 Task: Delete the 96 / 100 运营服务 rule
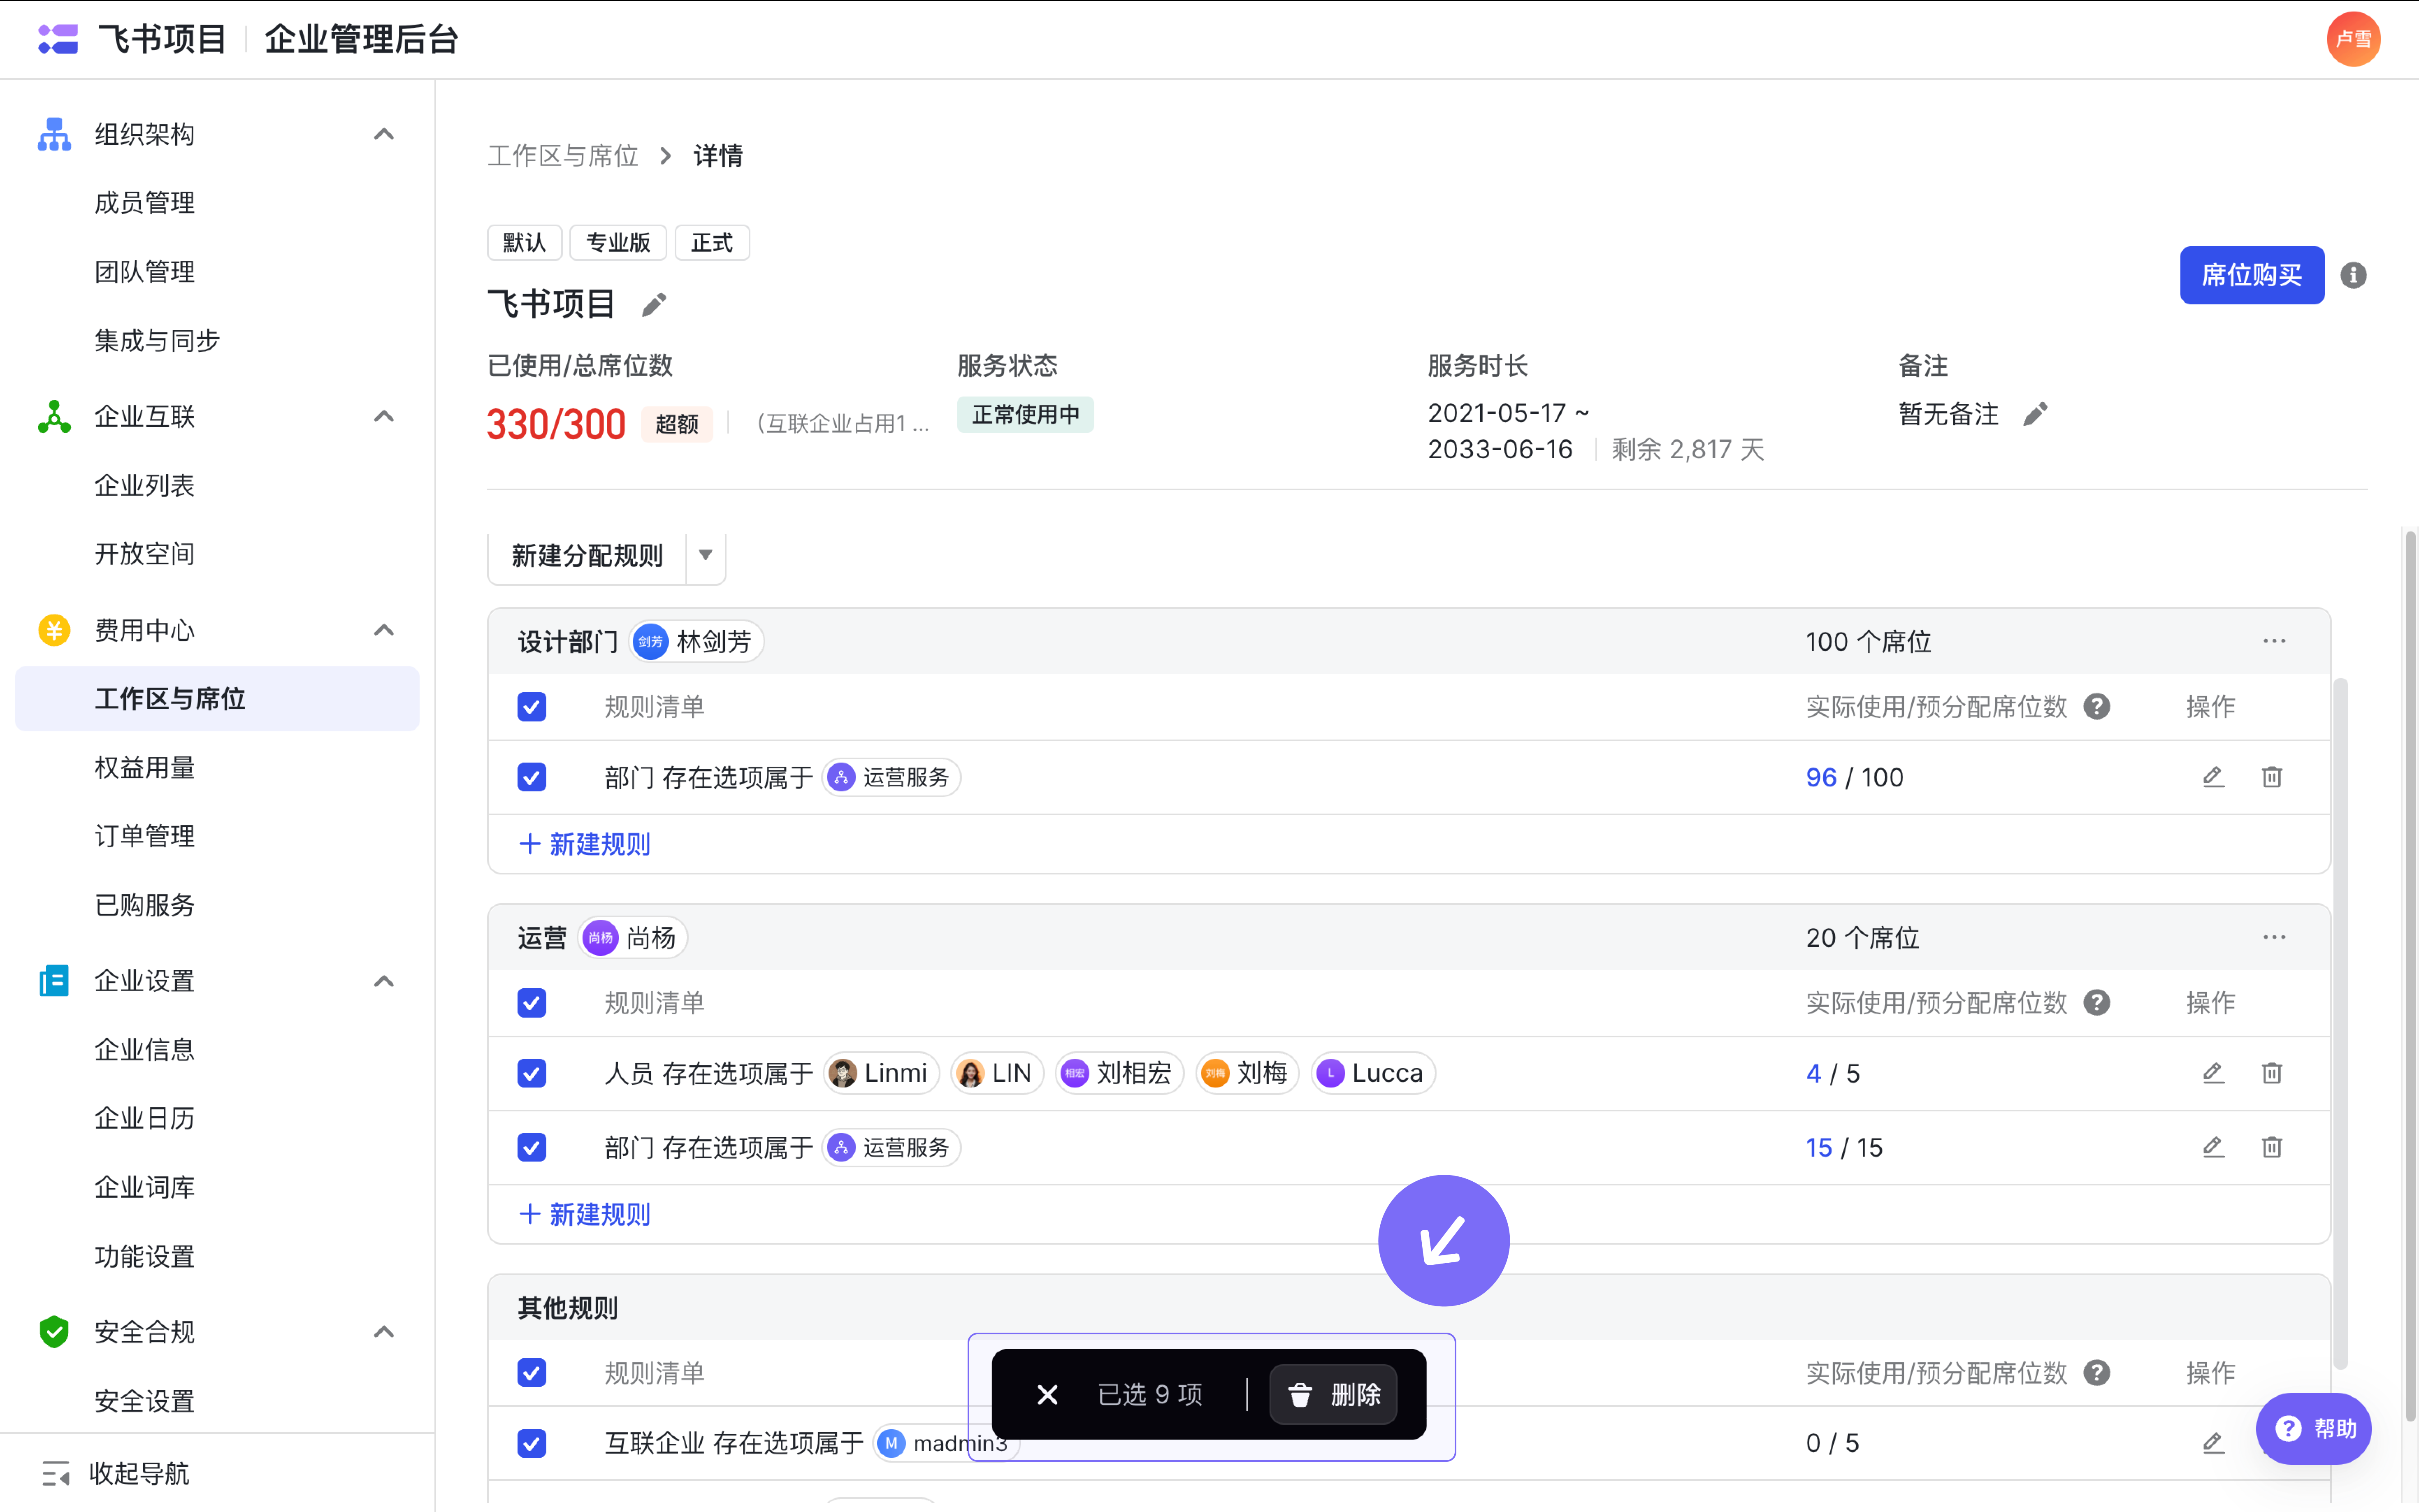[2272, 777]
